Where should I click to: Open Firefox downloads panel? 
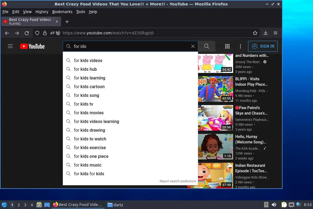click(265, 33)
